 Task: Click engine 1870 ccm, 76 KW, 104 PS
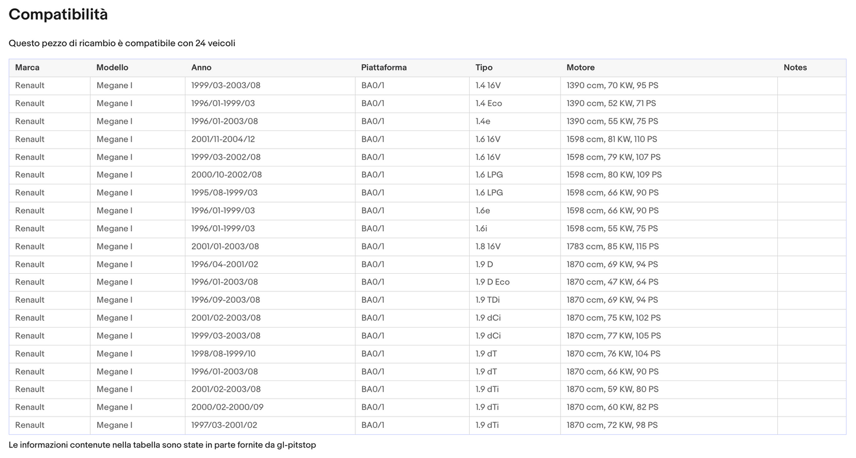coord(614,354)
